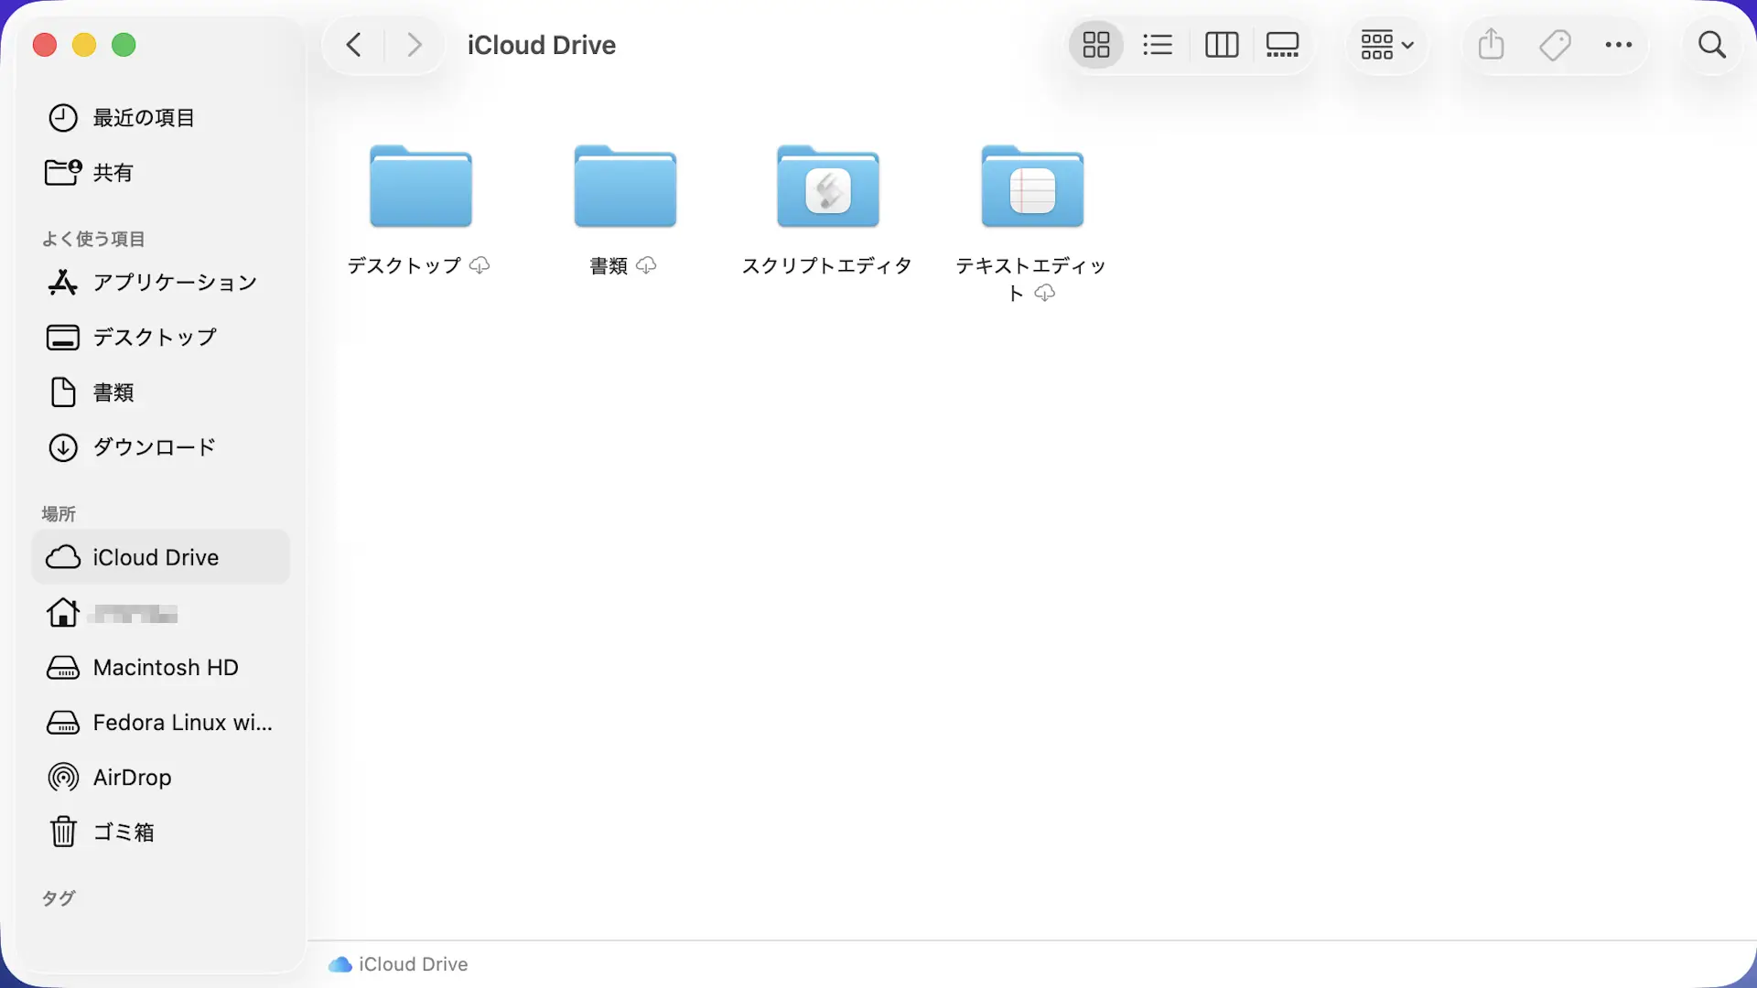The image size is (1757, 988).
Task: Download the 書類 folder via cloud icon
Action: 647,265
